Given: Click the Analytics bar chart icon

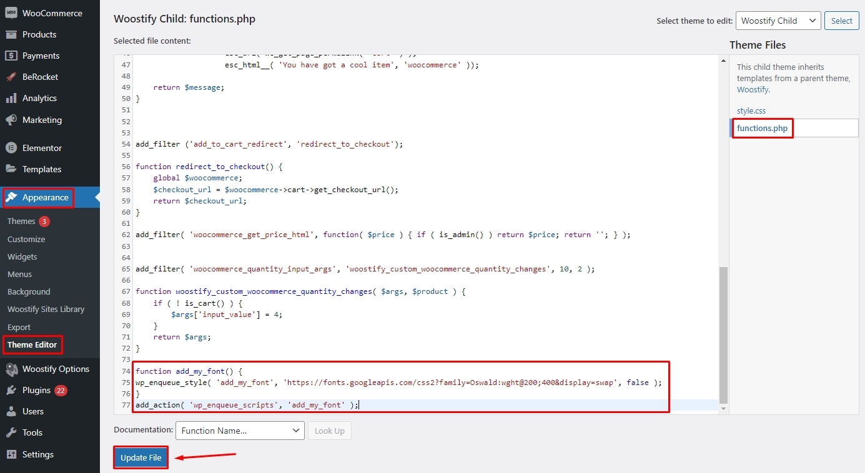Looking at the screenshot, I should tap(11, 98).
